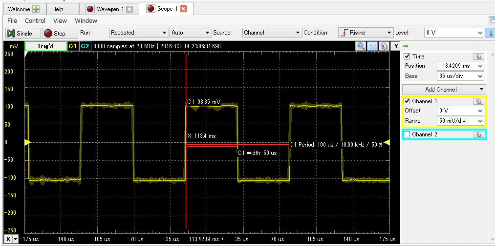
Task: Open the Channel 1 Range 50 mV/div dropdown
Action: point(460,121)
